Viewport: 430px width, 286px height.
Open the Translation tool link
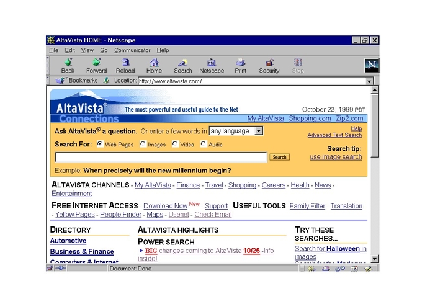pos(346,206)
